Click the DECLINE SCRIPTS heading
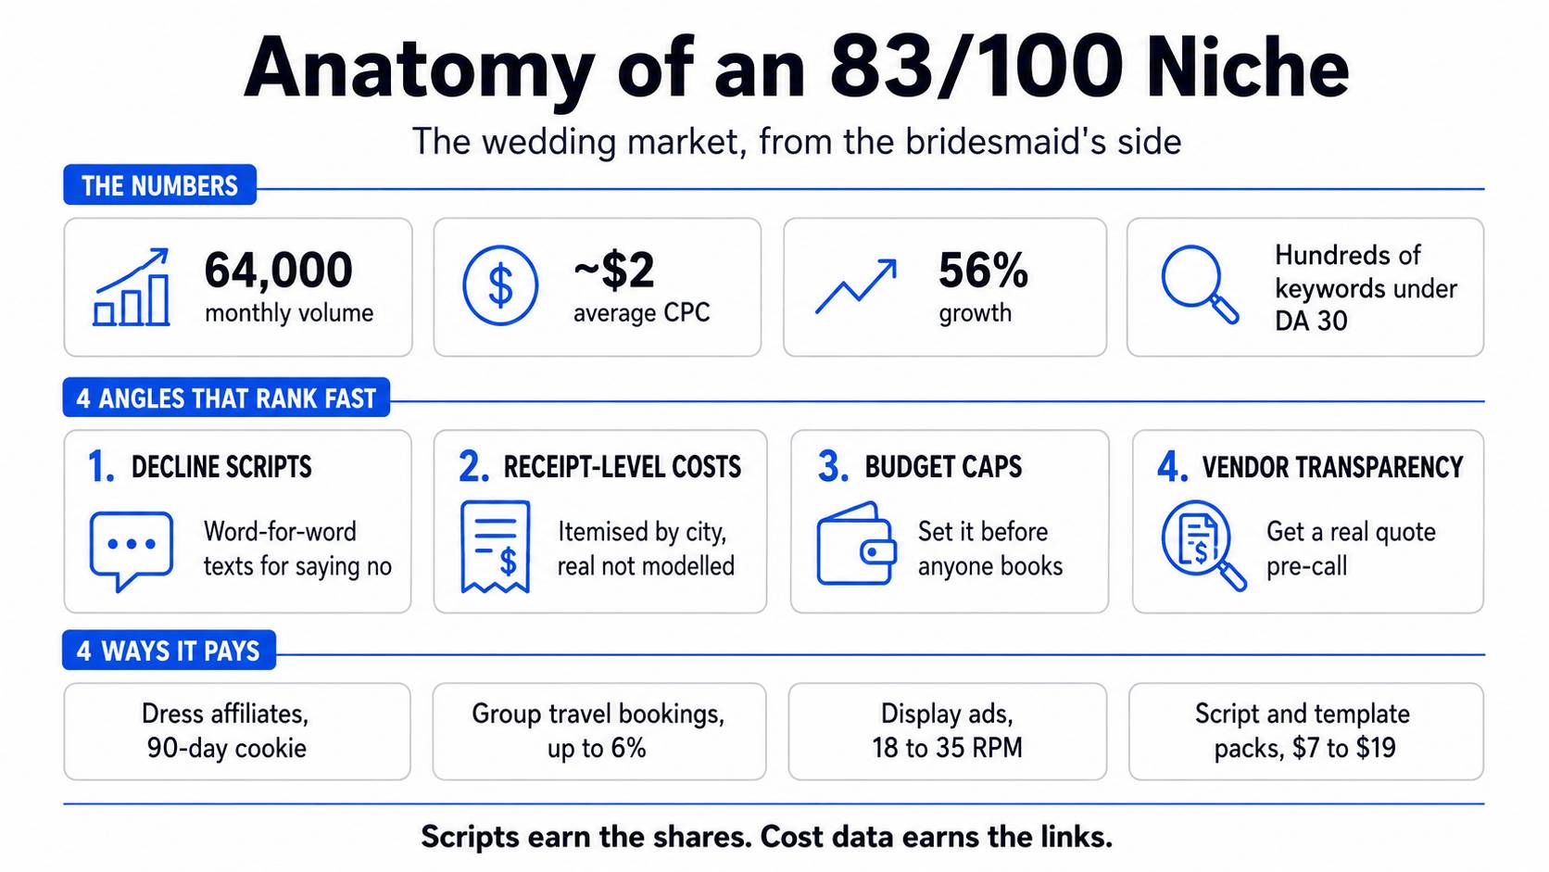 pos(221,467)
